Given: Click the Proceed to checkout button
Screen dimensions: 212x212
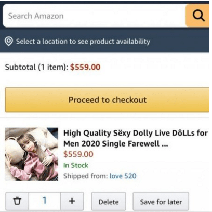Looking at the screenshot, I should (x=107, y=100).
